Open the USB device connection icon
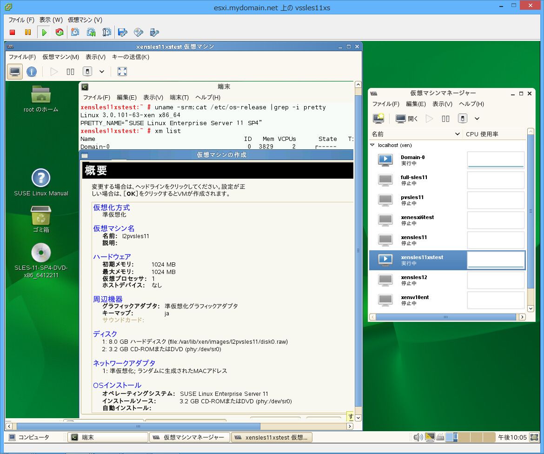 click(154, 32)
